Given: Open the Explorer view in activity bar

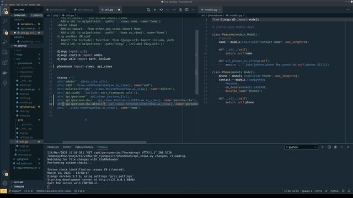Looking at the screenshot, I should click(5, 11).
